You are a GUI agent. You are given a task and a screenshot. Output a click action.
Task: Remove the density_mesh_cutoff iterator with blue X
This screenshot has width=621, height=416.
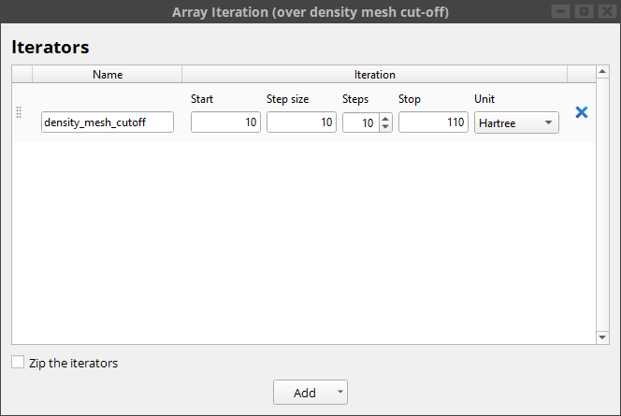click(582, 112)
